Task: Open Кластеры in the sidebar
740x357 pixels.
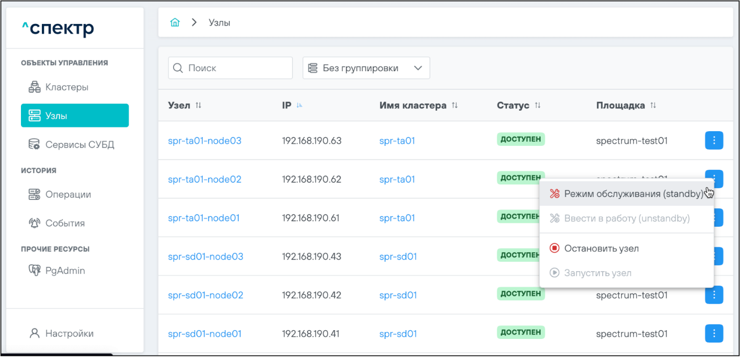Action: tap(67, 87)
